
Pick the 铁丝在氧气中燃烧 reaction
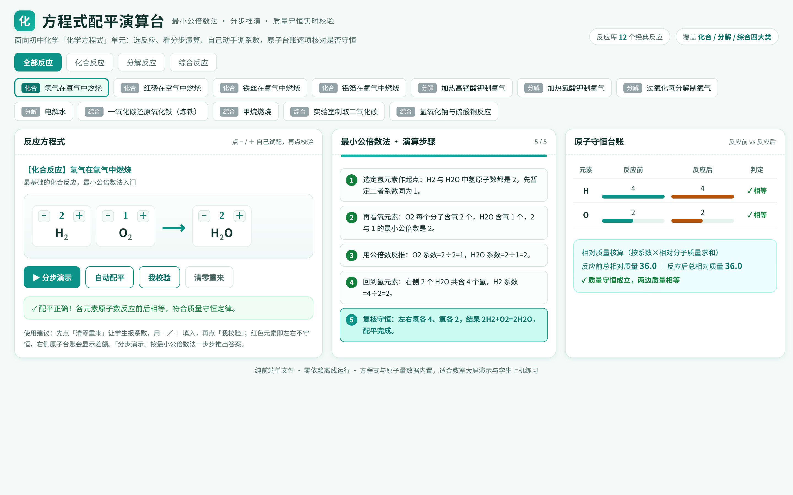[260, 88]
